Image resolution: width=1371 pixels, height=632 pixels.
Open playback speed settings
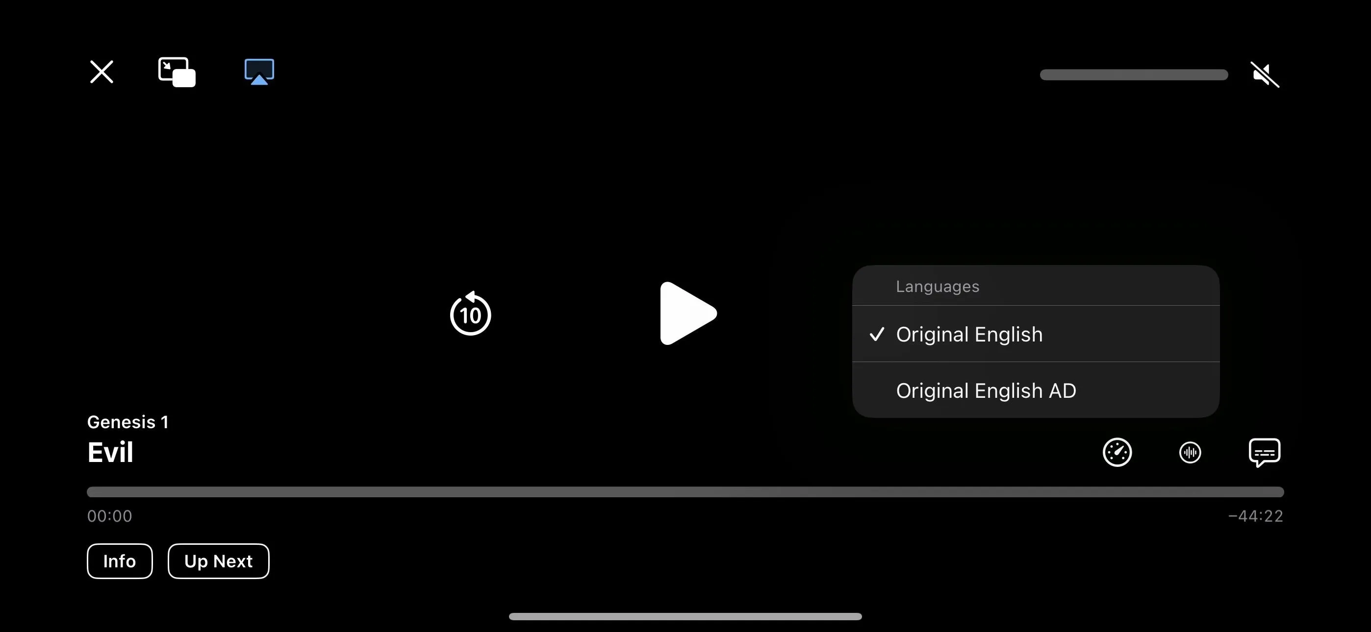1117,452
